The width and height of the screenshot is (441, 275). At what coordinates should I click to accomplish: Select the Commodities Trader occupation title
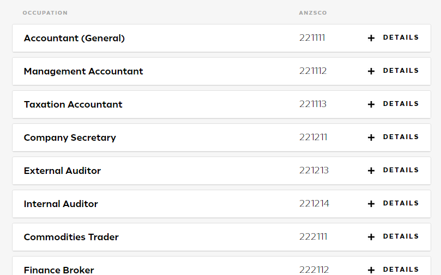(x=71, y=237)
